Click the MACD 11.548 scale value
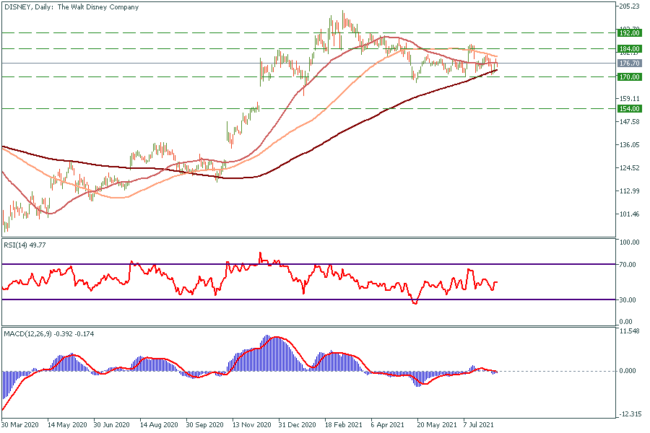This screenshot has width=650, height=433. tap(630, 331)
